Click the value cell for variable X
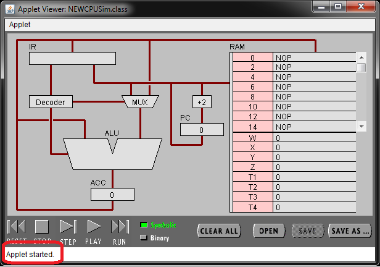380x267 pixels. (315, 147)
